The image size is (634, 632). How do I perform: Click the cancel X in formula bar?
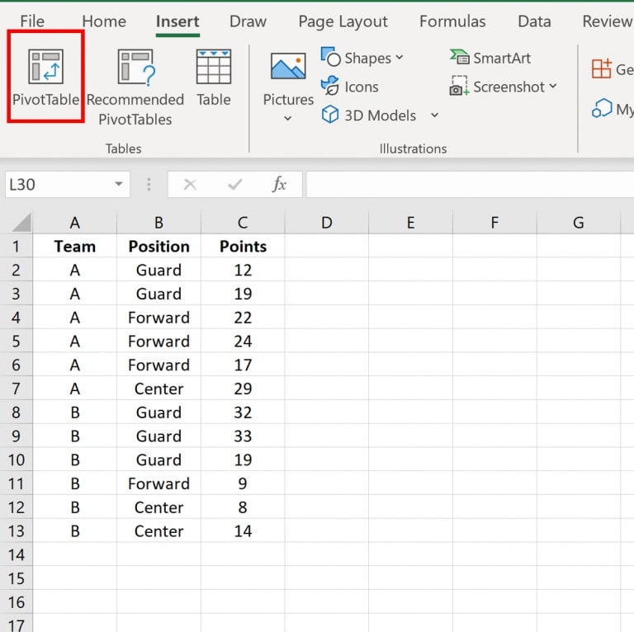[x=190, y=185]
